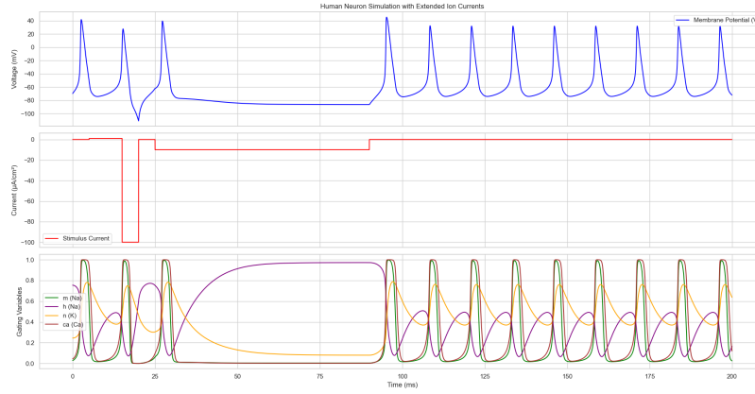Click the 20 tick on the Voltage axis
755x394 pixels.
(31, 34)
